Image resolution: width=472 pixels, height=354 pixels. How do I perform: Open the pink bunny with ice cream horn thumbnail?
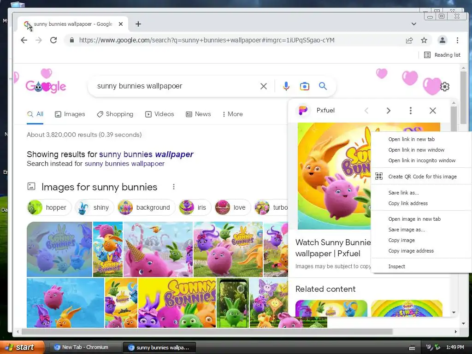click(158, 249)
